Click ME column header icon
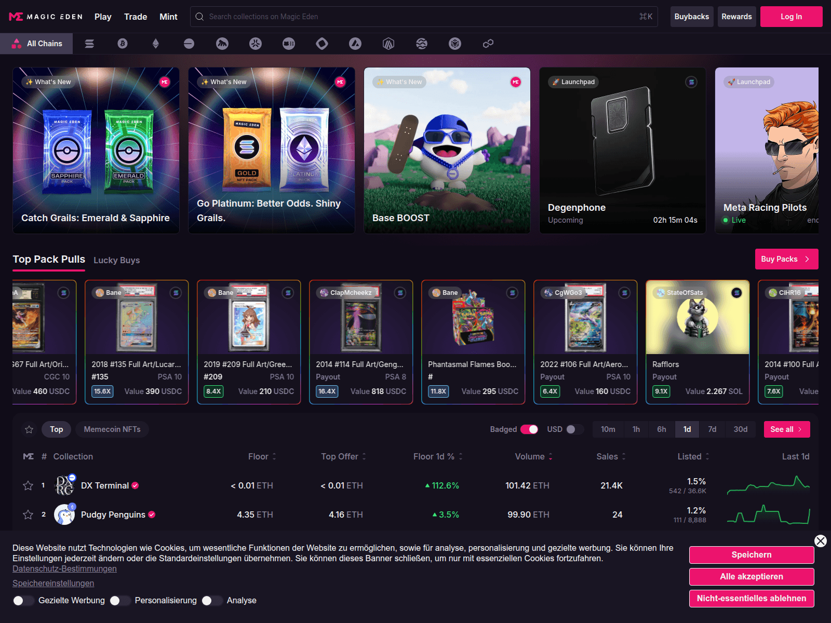Image resolution: width=831 pixels, height=623 pixels. (x=29, y=456)
